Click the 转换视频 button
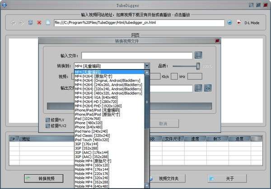 (x=44, y=178)
